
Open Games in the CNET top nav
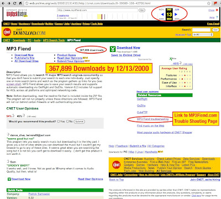click(59, 24)
